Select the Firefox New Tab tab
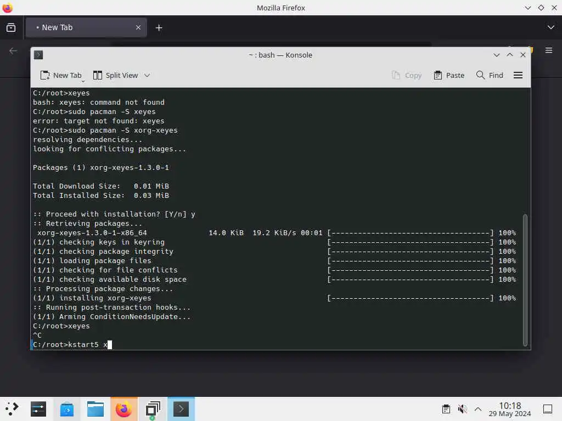562x421 pixels. click(86, 27)
